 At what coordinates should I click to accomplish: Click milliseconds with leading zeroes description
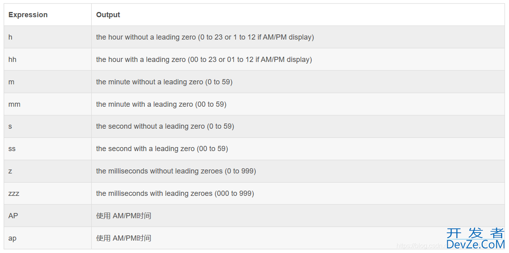click(175, 193)
